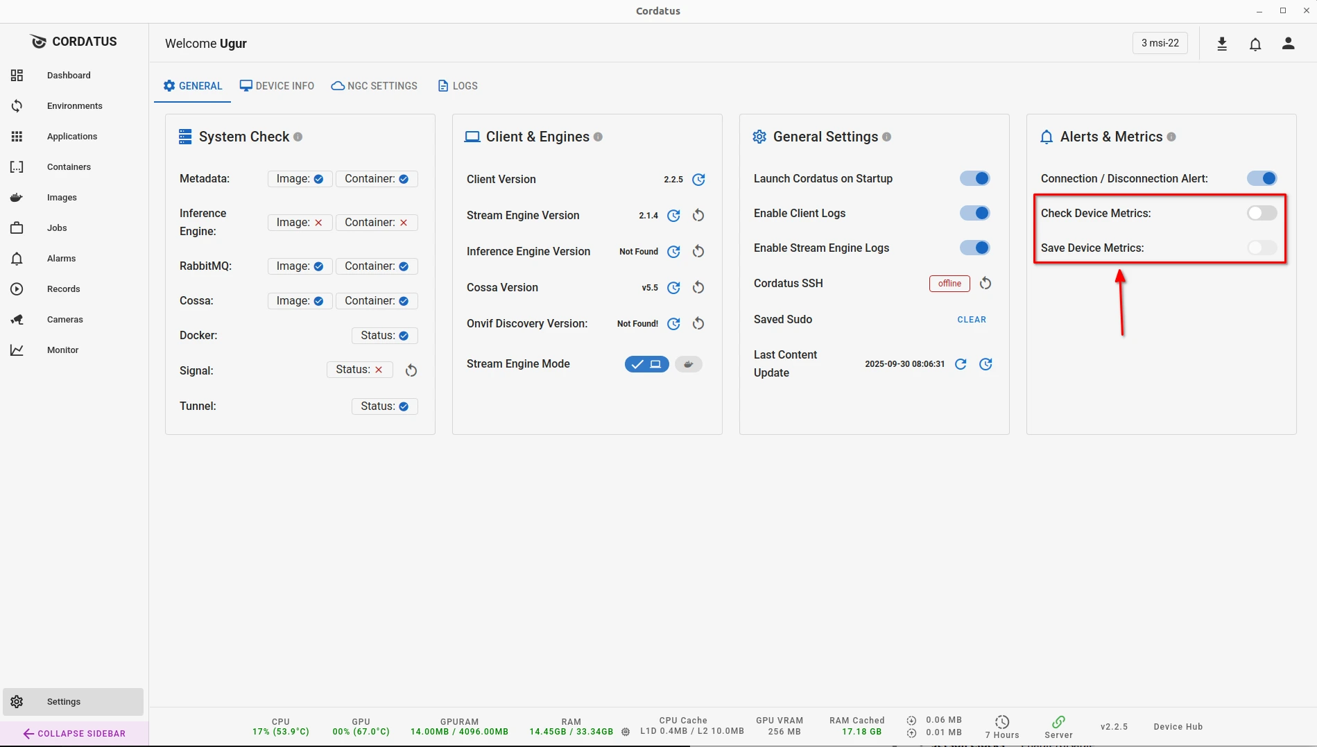Open the NGC SETTINGS tab
1317x747 pixels.
[374, 85]
